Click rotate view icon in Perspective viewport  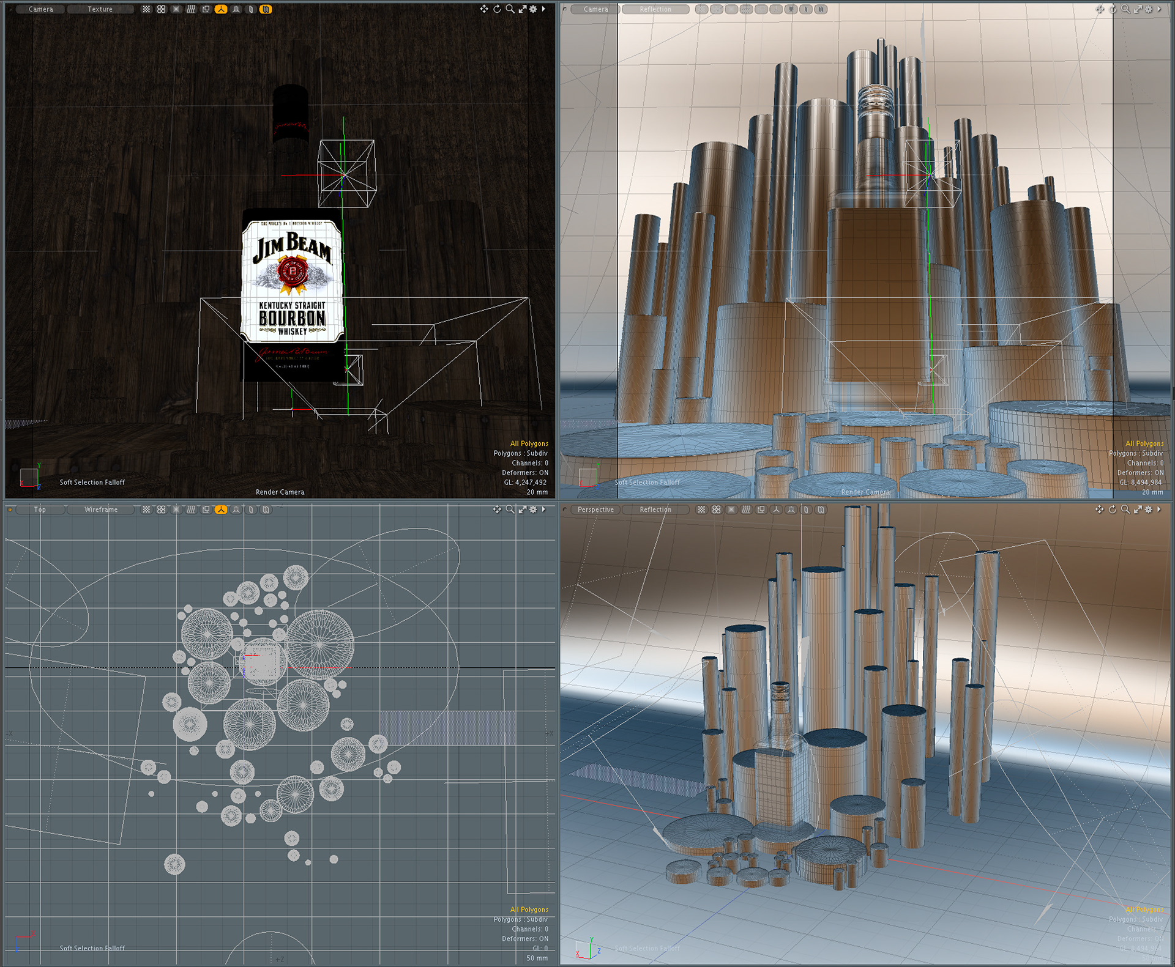pyautogui.click(x=1113, y=509)
